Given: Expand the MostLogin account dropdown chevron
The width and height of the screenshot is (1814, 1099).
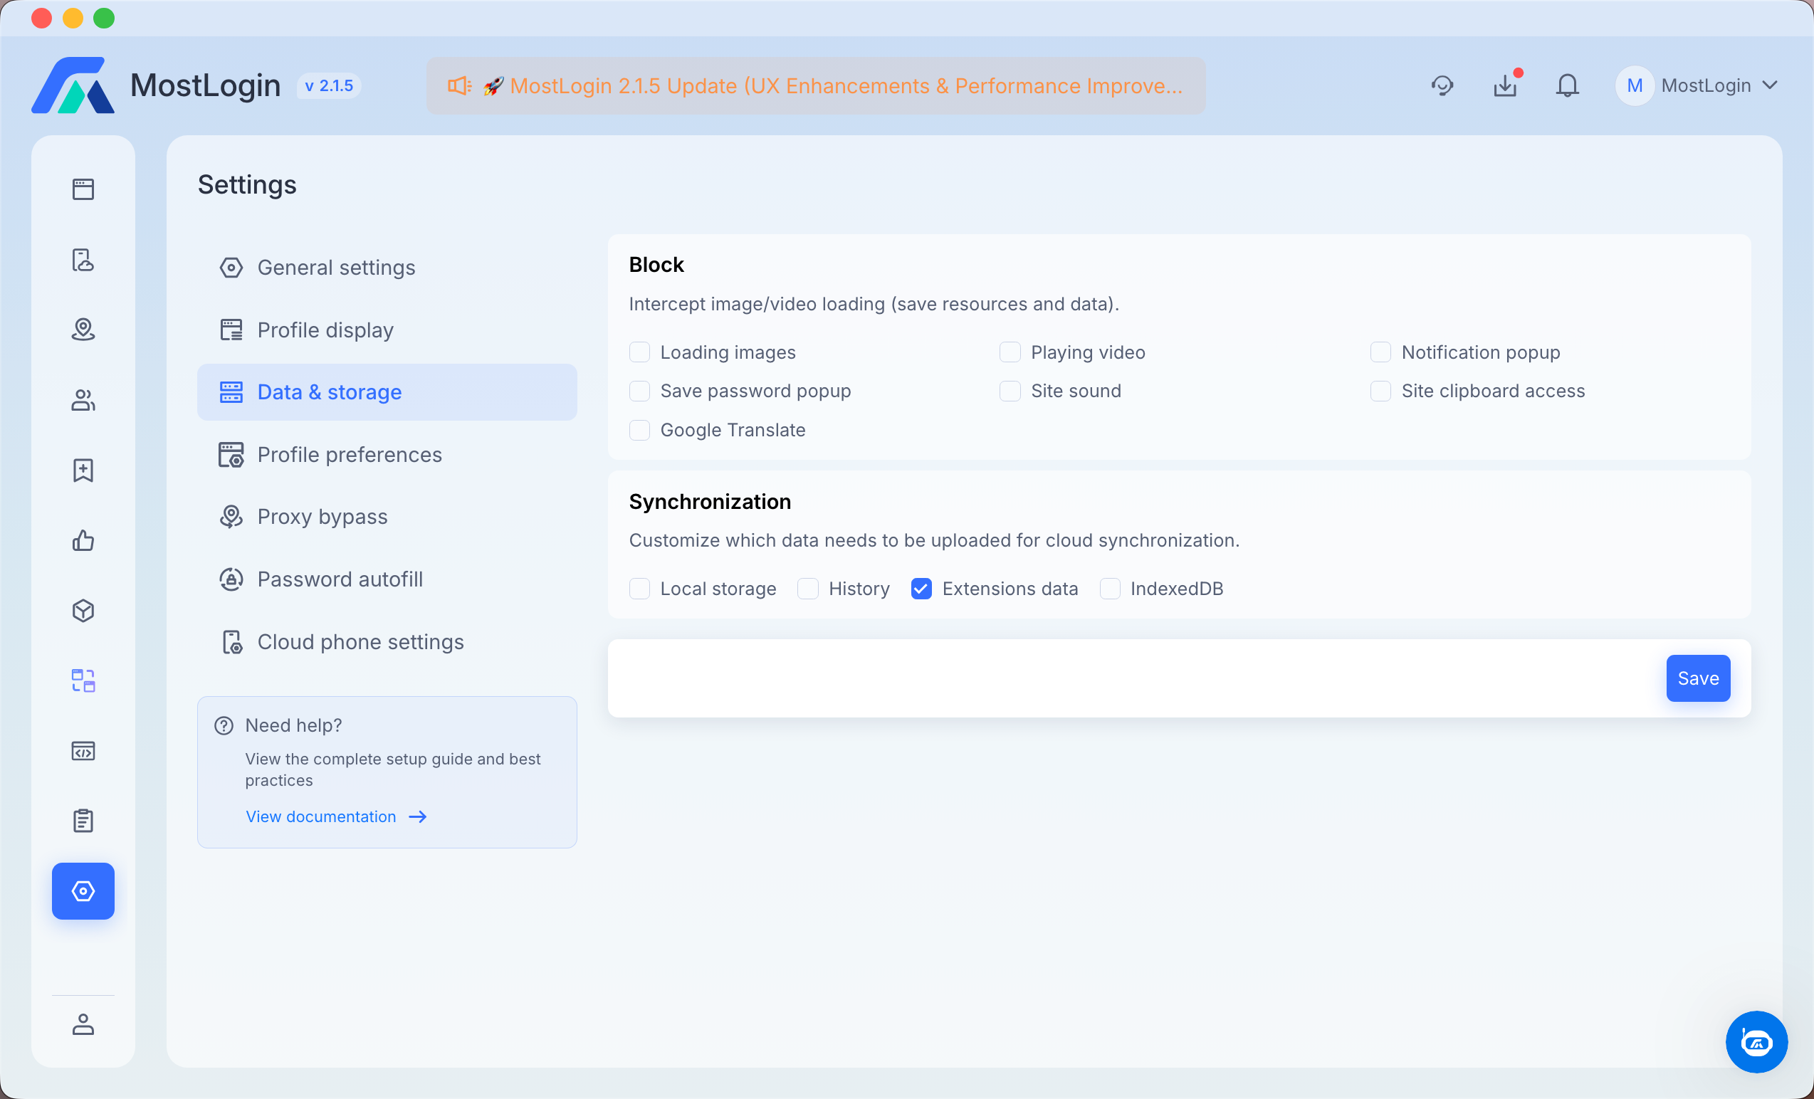Looking at the screenshot, I should coord(1770,85).
